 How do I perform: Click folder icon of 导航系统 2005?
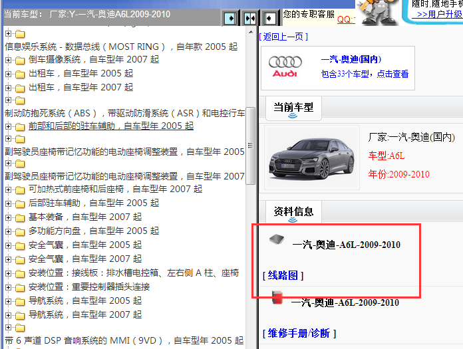click(20, 302)
